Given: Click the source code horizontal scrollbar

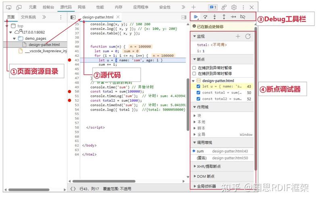Looking at the screenshot, I should pyautogui.click(x=104, y=181).
